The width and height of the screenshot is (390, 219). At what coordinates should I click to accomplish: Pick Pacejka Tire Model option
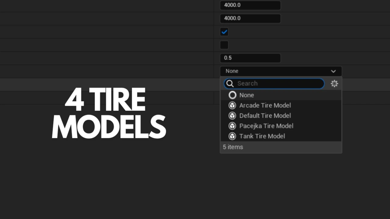(x=266, y=126)
